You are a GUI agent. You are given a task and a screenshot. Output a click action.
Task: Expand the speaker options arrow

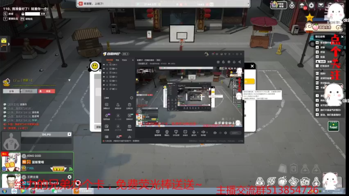(207, 132)
